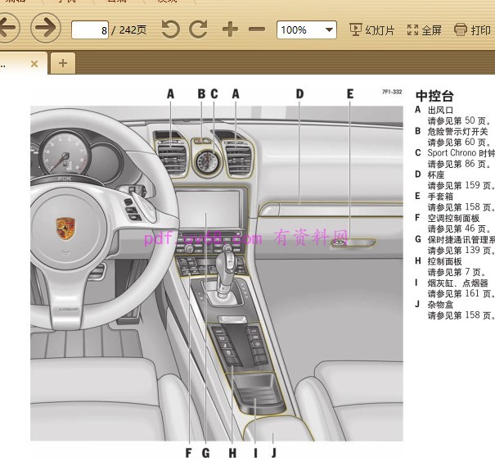
Task: Zoom in with the plus icon
Action: click(x=230, y=30)
